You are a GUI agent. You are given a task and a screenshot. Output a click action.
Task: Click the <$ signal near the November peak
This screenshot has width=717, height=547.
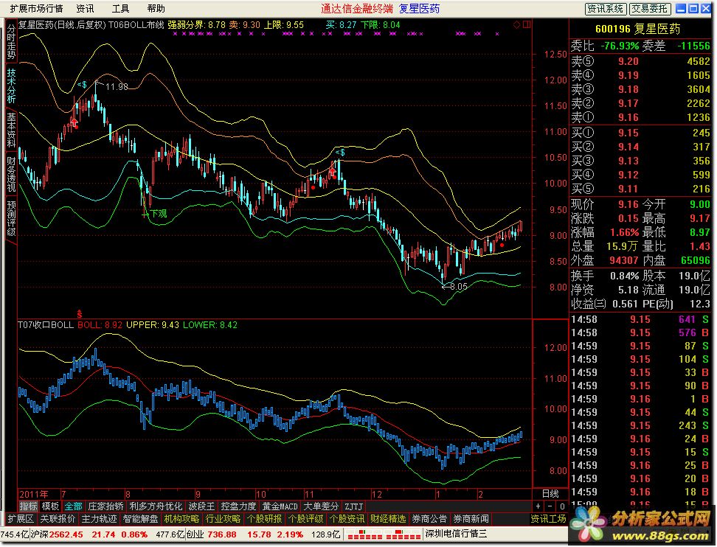[x=340, y=152]
